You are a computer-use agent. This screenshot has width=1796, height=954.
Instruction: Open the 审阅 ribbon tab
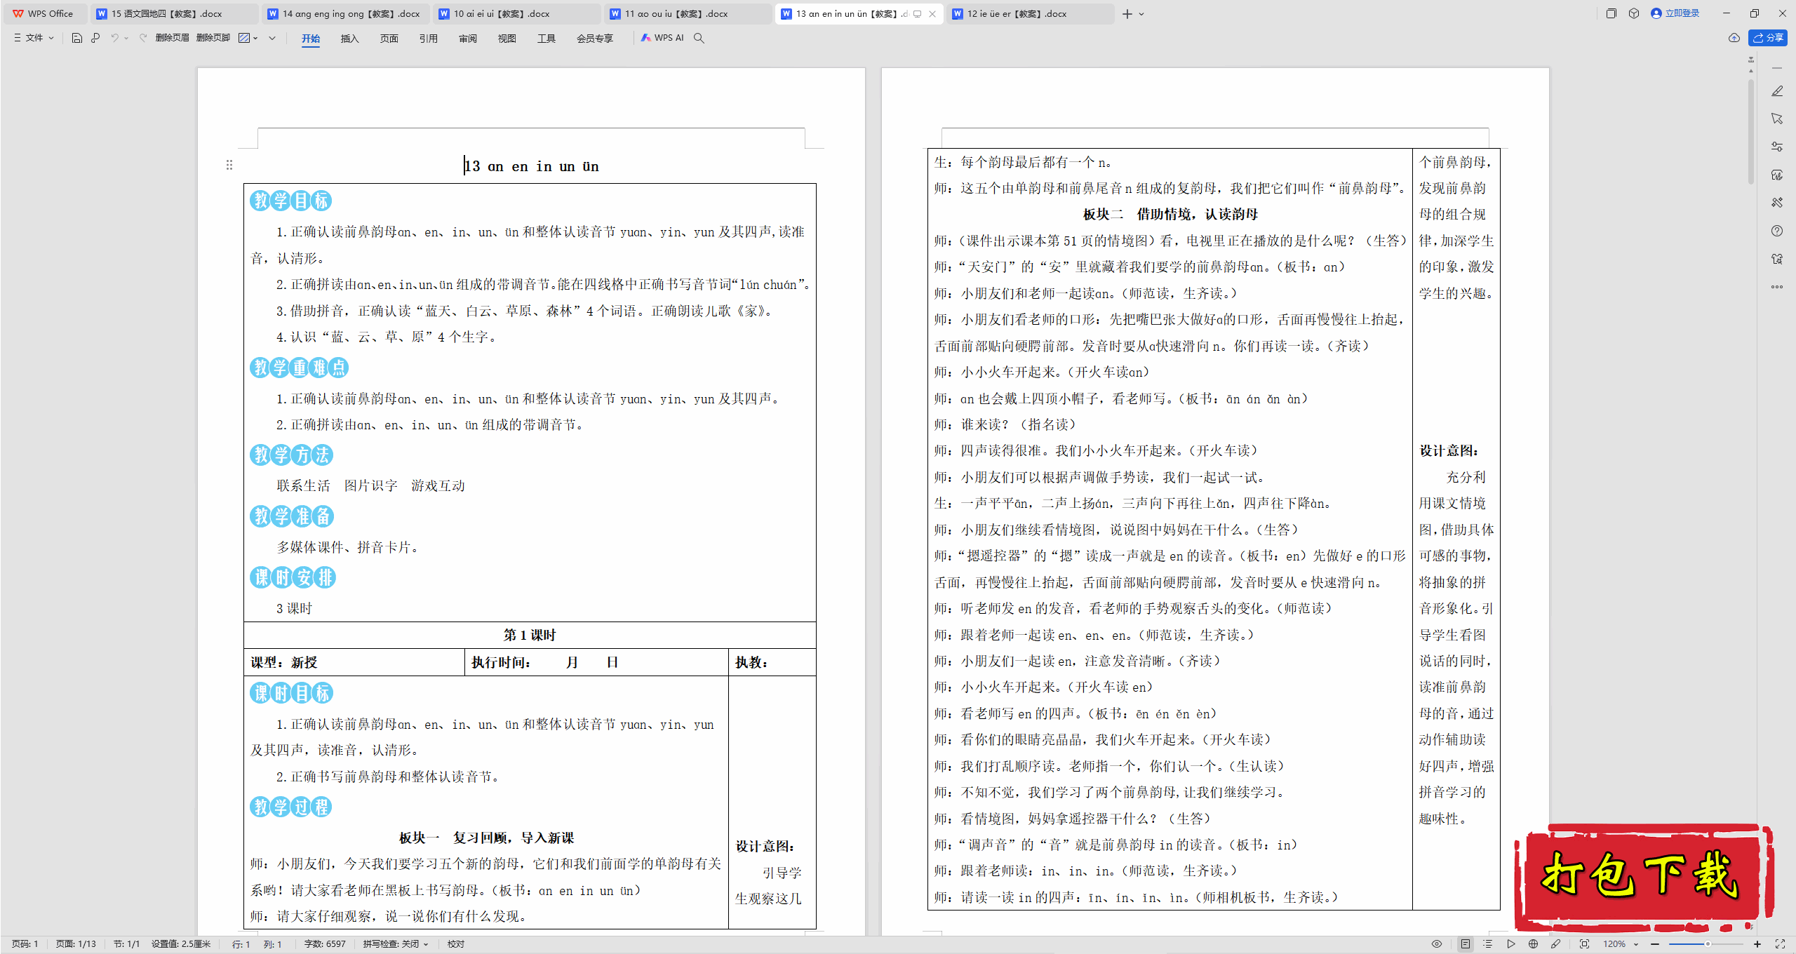468,39
